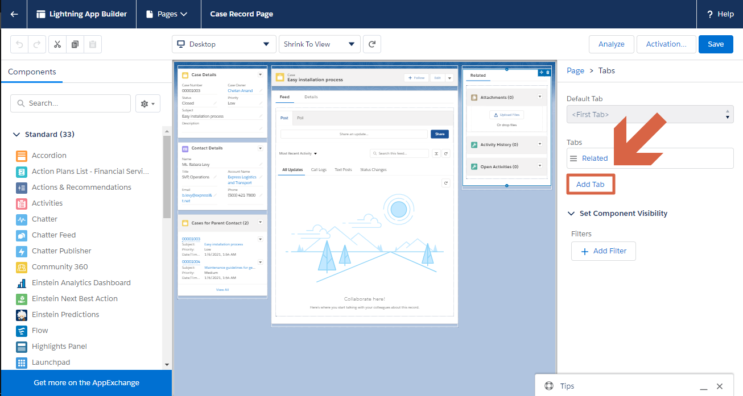743x396 pixels.
Task: Select the Components tab
Action: pyautogui.click(x=32, y=72)
